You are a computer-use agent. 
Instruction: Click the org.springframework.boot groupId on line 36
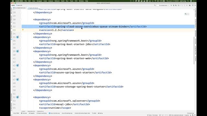[x=70, y=41]
